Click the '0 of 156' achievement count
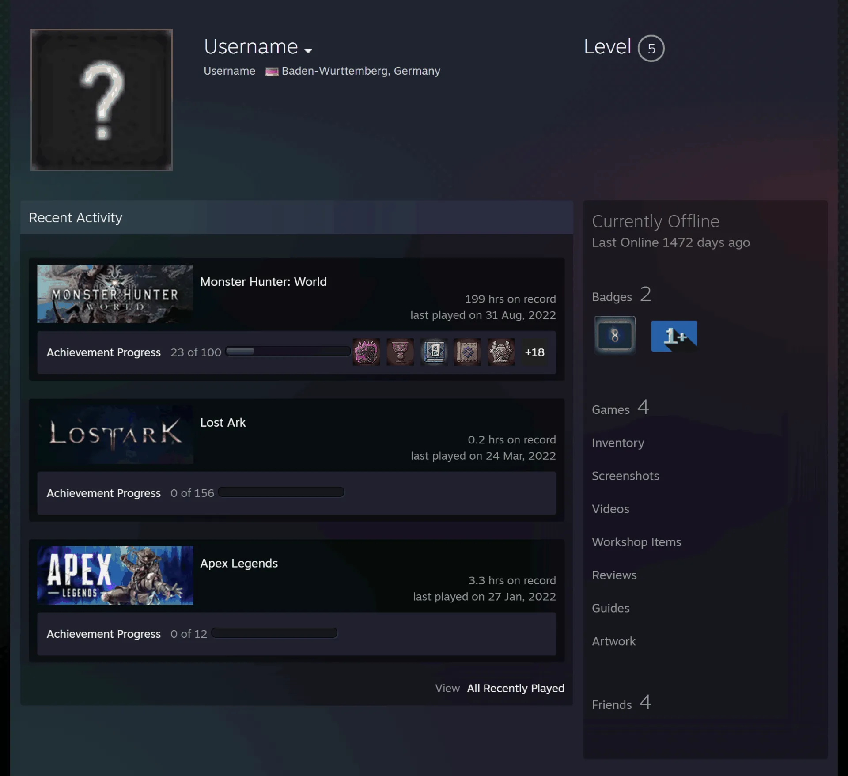The image size is (848, 776). 192,493
